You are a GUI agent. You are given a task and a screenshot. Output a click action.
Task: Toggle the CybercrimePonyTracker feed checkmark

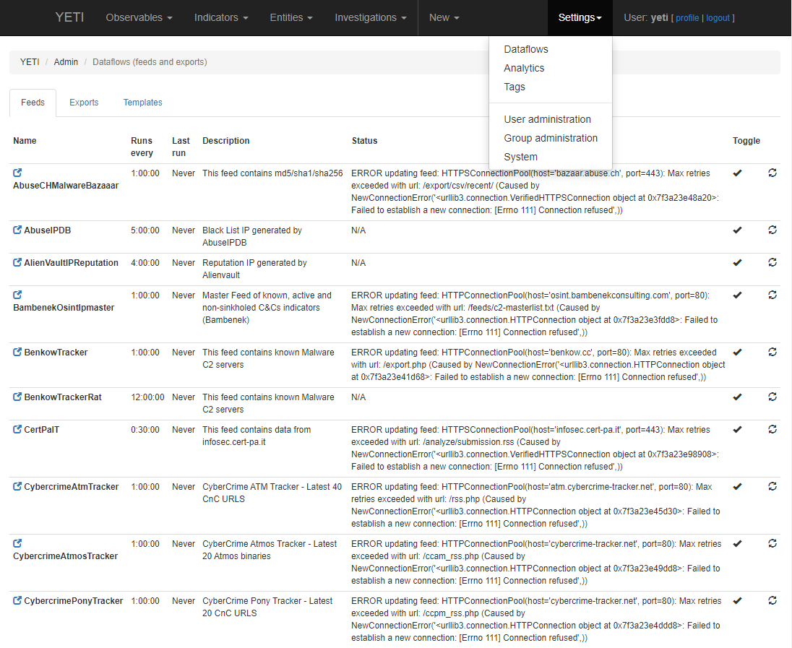pos(738,600)
